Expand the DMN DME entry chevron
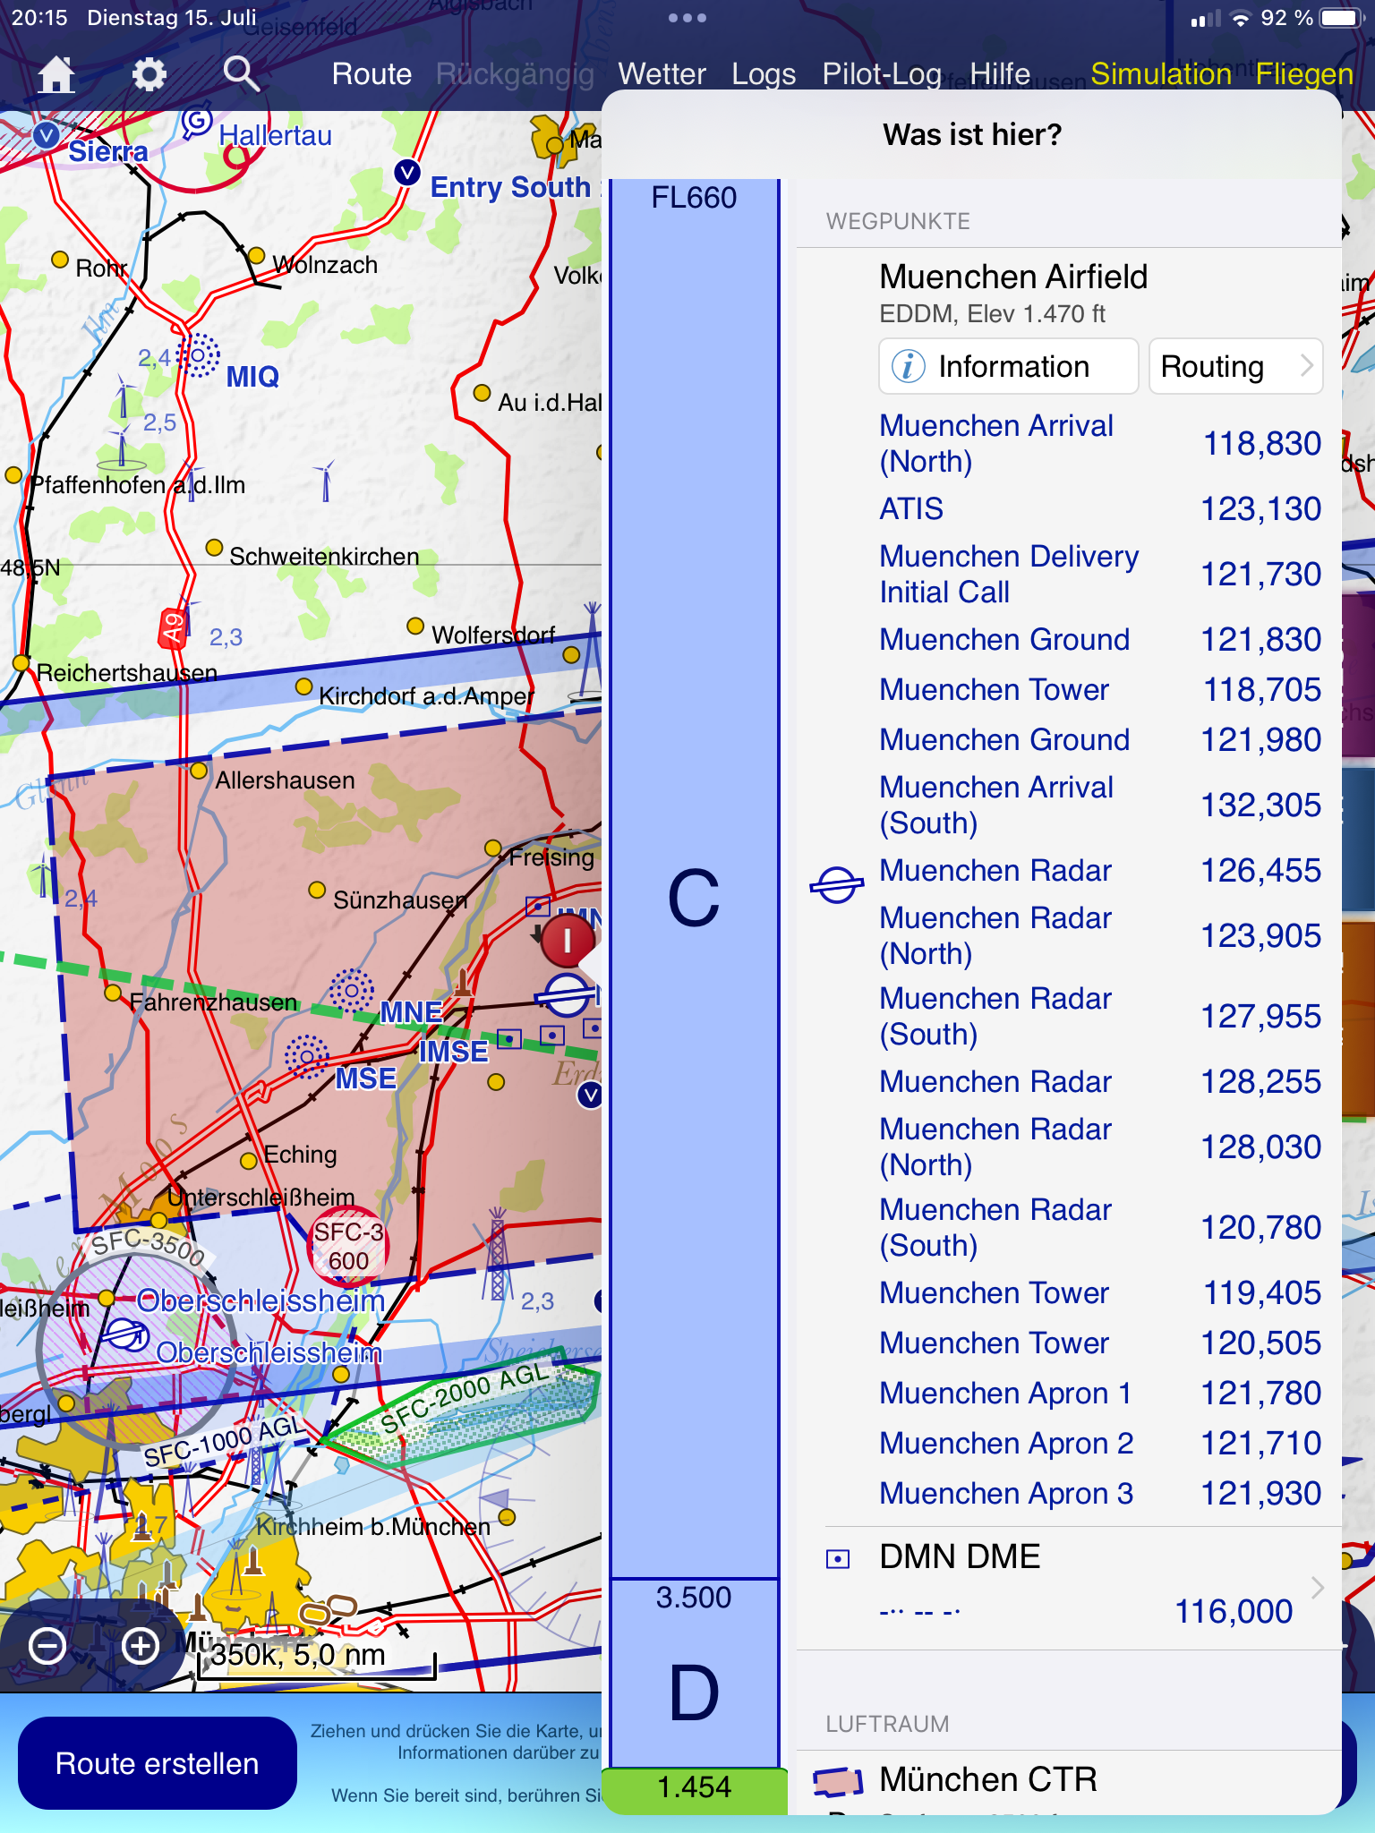Viewport: 1375px width, 1833px height. [x=1317, y=1587]
